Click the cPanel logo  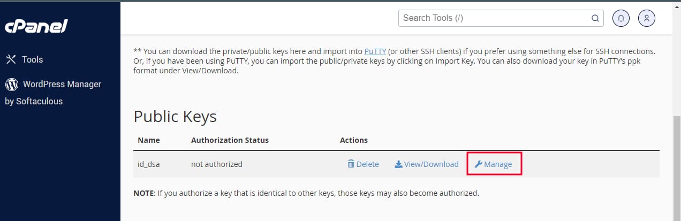(36, 26)
